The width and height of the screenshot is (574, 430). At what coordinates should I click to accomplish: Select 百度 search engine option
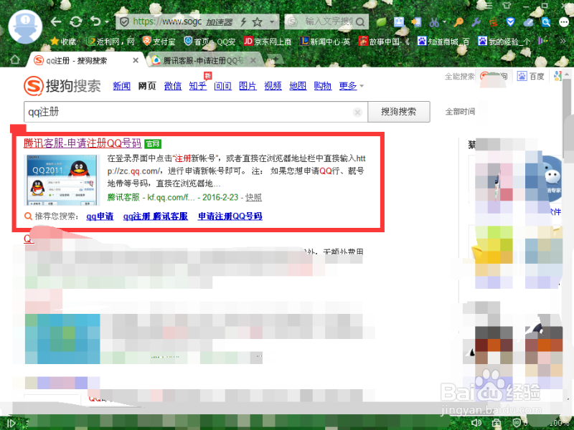(531, 76)
